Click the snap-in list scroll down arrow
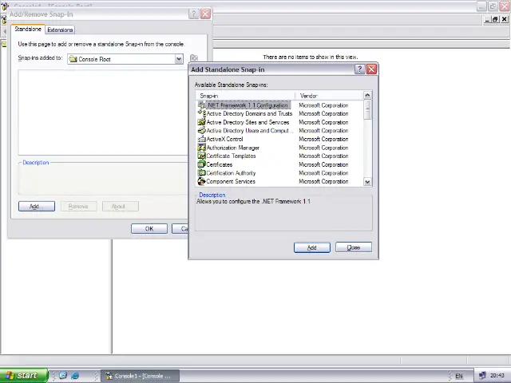This screenshot has height=383, width=511. (367, 182)
